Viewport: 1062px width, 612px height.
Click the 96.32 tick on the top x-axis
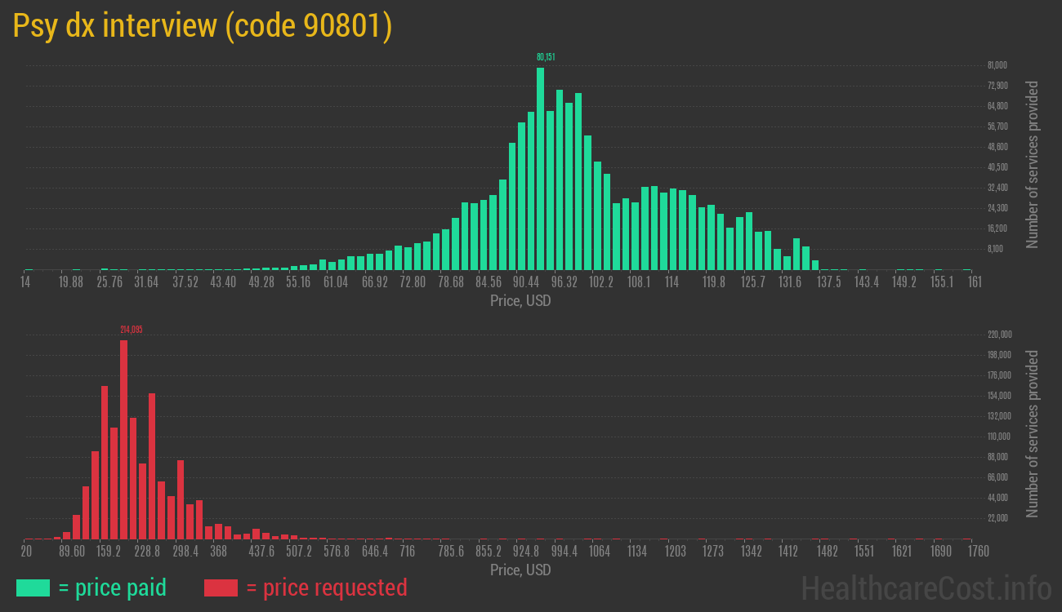[564, 282]
